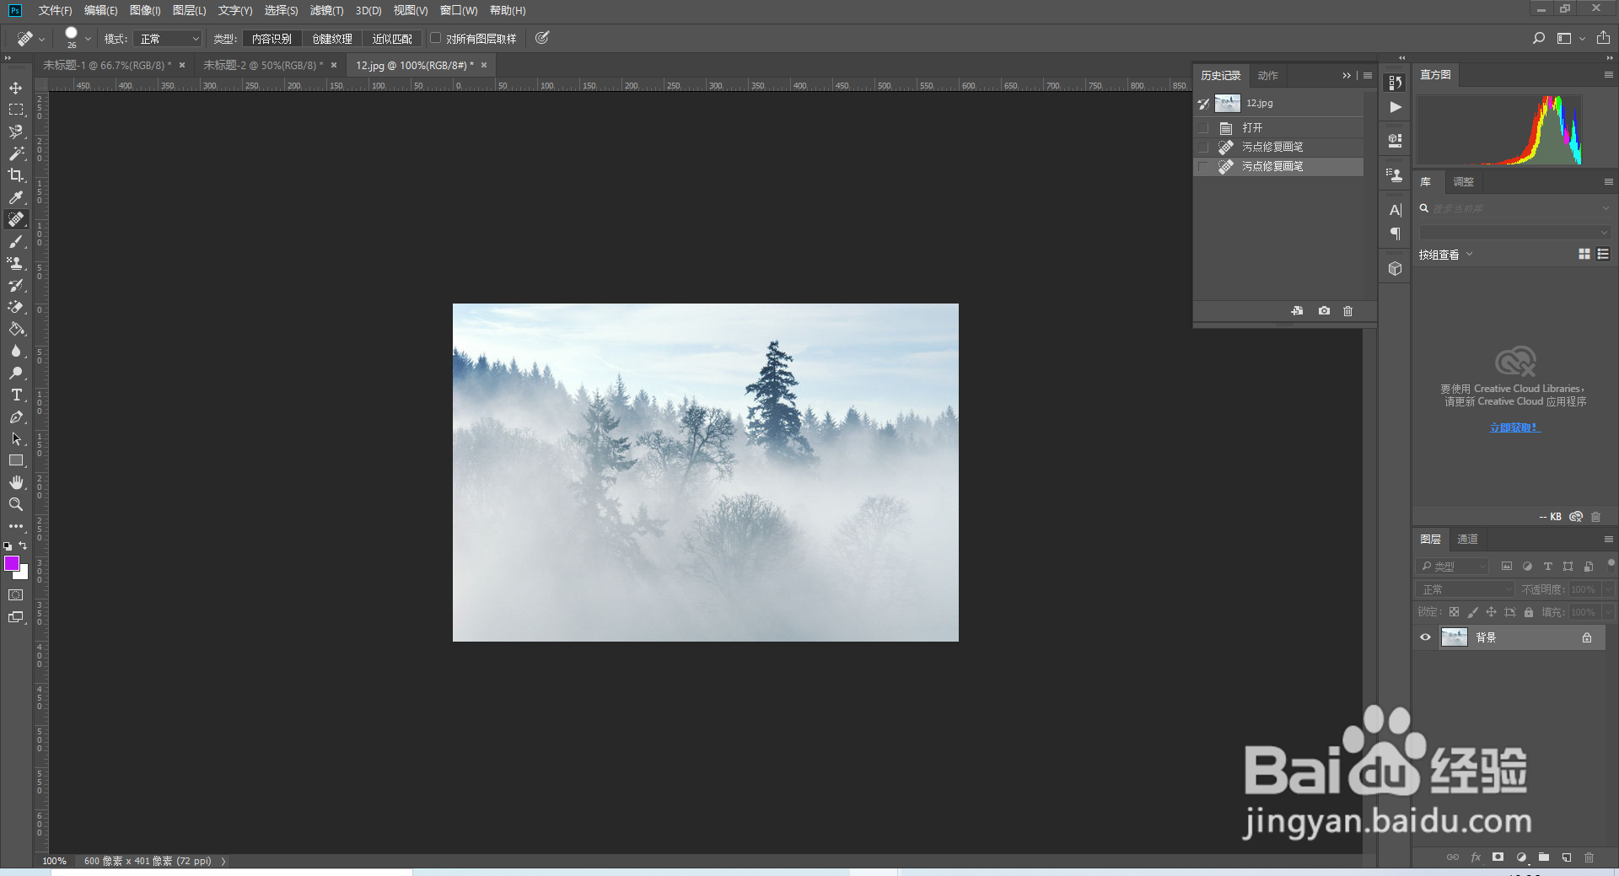The height and width of the screenshot is (876, 1619).
Task: Select the Crop tool
Action: [x=16, y=175]
